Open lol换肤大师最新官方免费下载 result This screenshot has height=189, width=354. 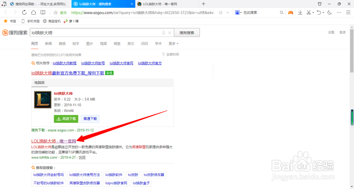(68, 73)
